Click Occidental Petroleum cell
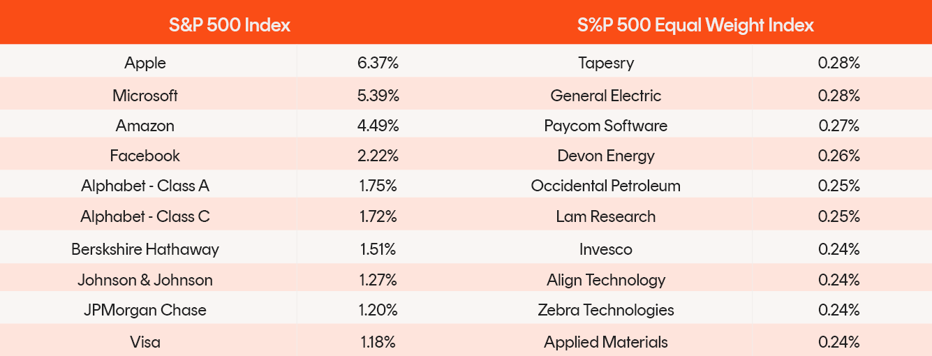The width and height of the screenshot is (932, 356). click(x=606, y=186)
